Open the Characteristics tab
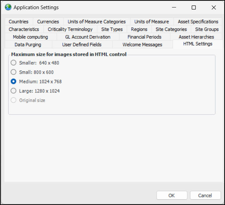 pos(24,29)
